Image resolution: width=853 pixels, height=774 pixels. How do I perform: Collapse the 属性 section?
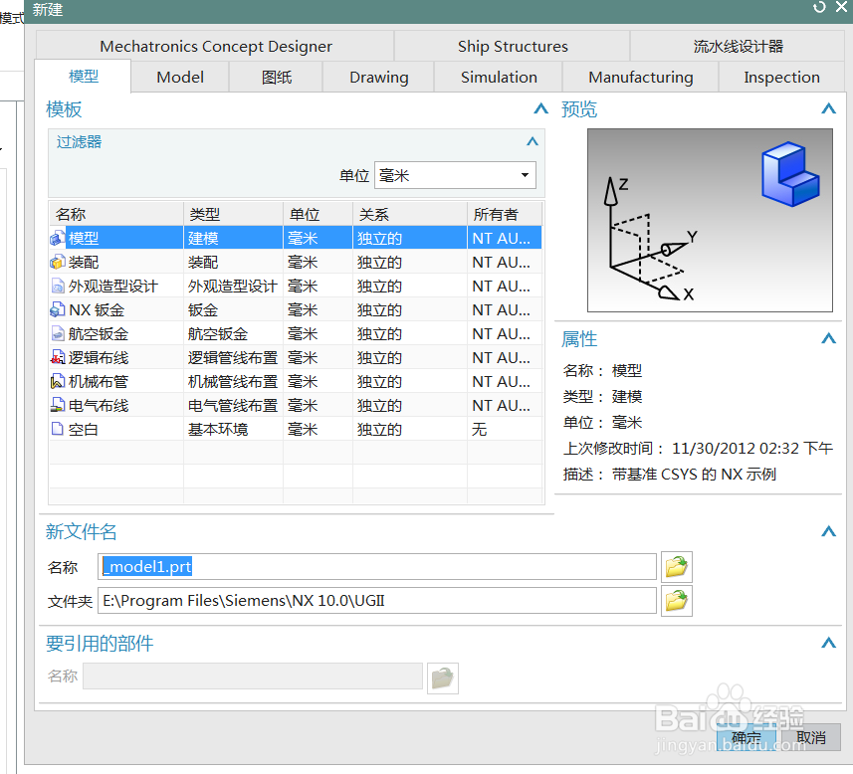(x=828, y=339)
